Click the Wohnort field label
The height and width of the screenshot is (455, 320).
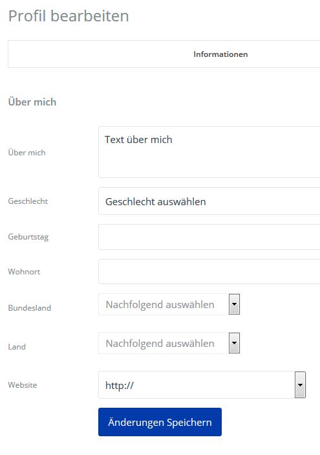coord(24,272)
